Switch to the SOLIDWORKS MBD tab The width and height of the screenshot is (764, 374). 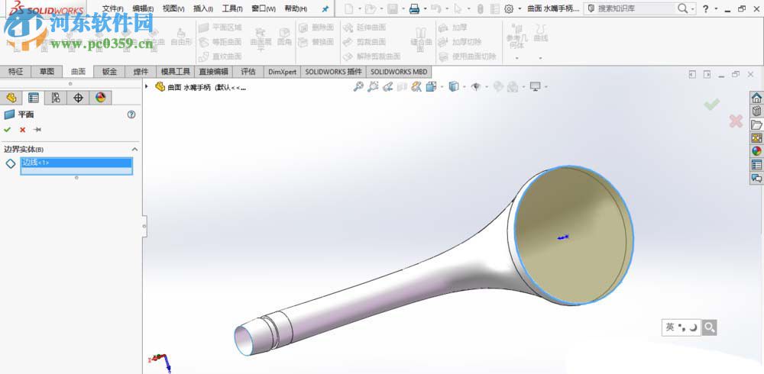click(399, 72)
